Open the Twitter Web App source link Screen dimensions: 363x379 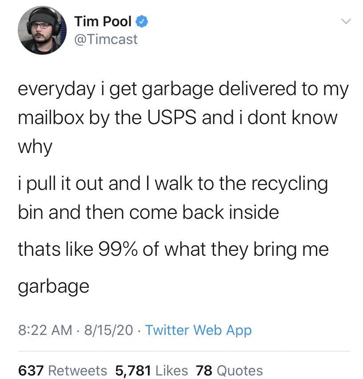coord(199,330)
